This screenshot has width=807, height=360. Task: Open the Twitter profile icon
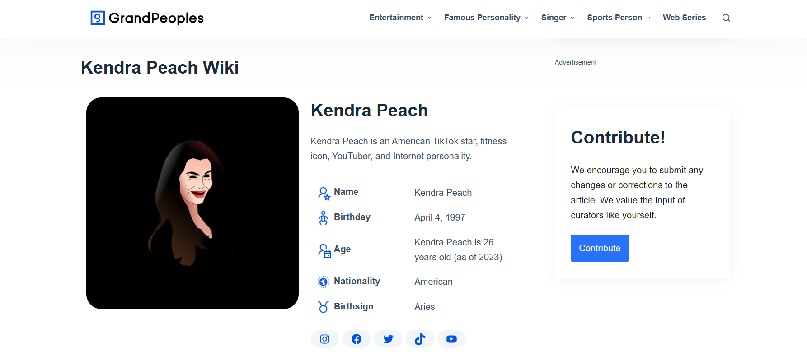(x=388, y=339)
